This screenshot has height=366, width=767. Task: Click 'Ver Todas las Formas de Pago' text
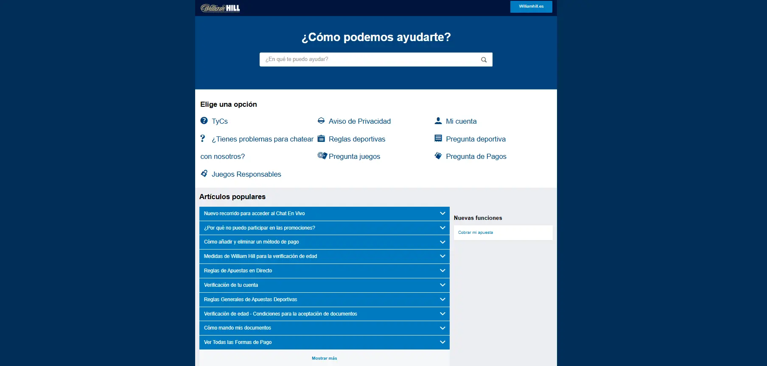coord(238,342)
